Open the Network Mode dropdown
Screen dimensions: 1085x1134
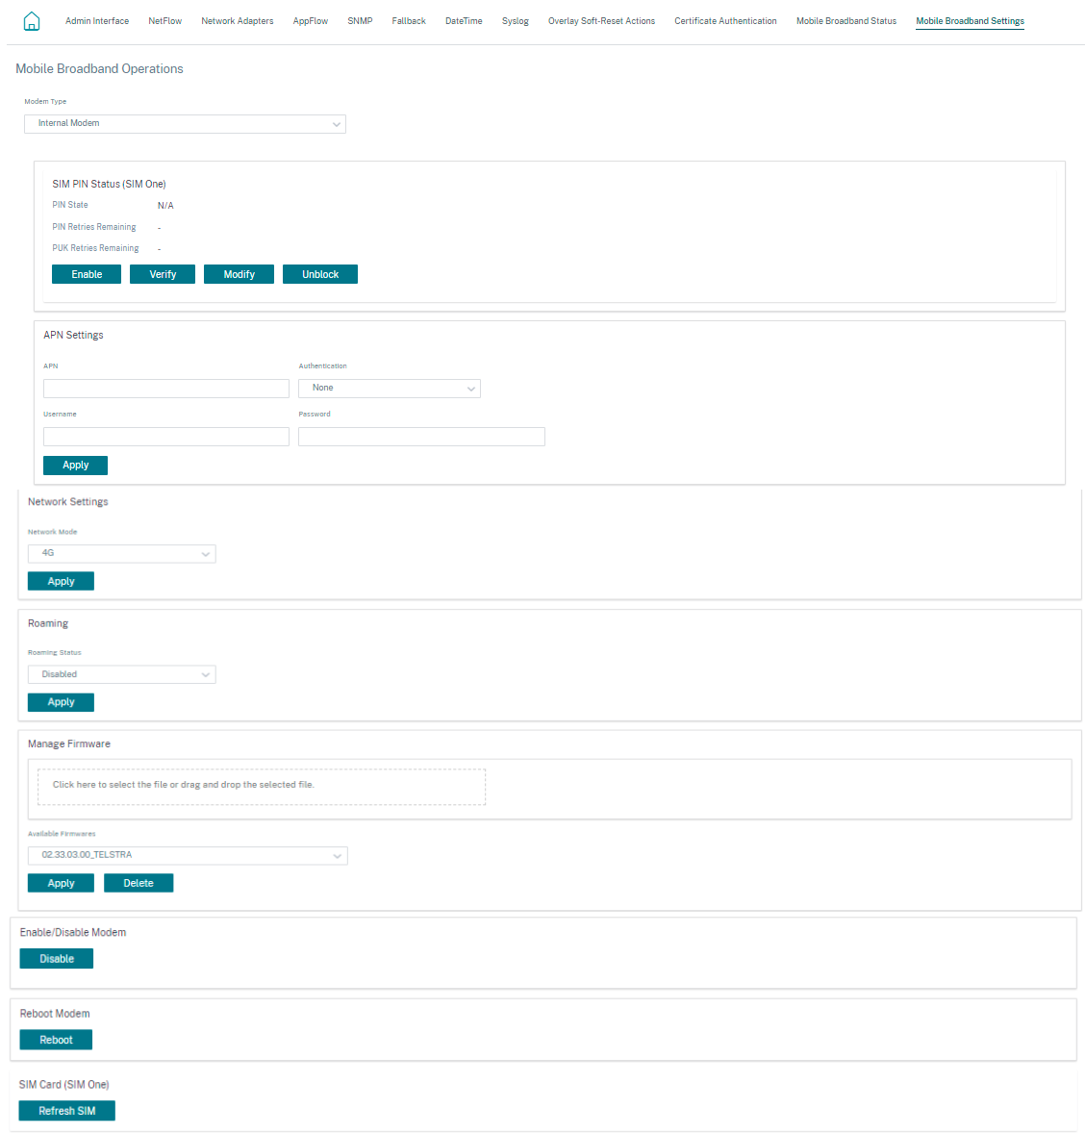tap(121, 553)
